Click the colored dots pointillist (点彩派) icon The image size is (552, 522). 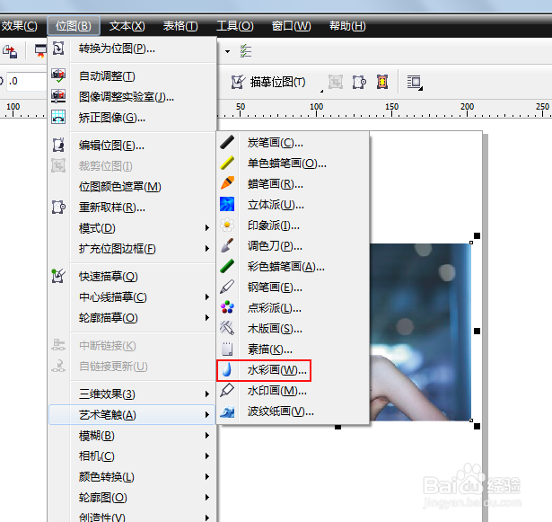pos(227,307)
